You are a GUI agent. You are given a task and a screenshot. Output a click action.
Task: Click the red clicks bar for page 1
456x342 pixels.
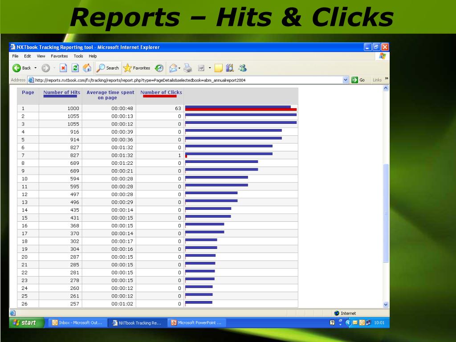[x=241, y=110]
